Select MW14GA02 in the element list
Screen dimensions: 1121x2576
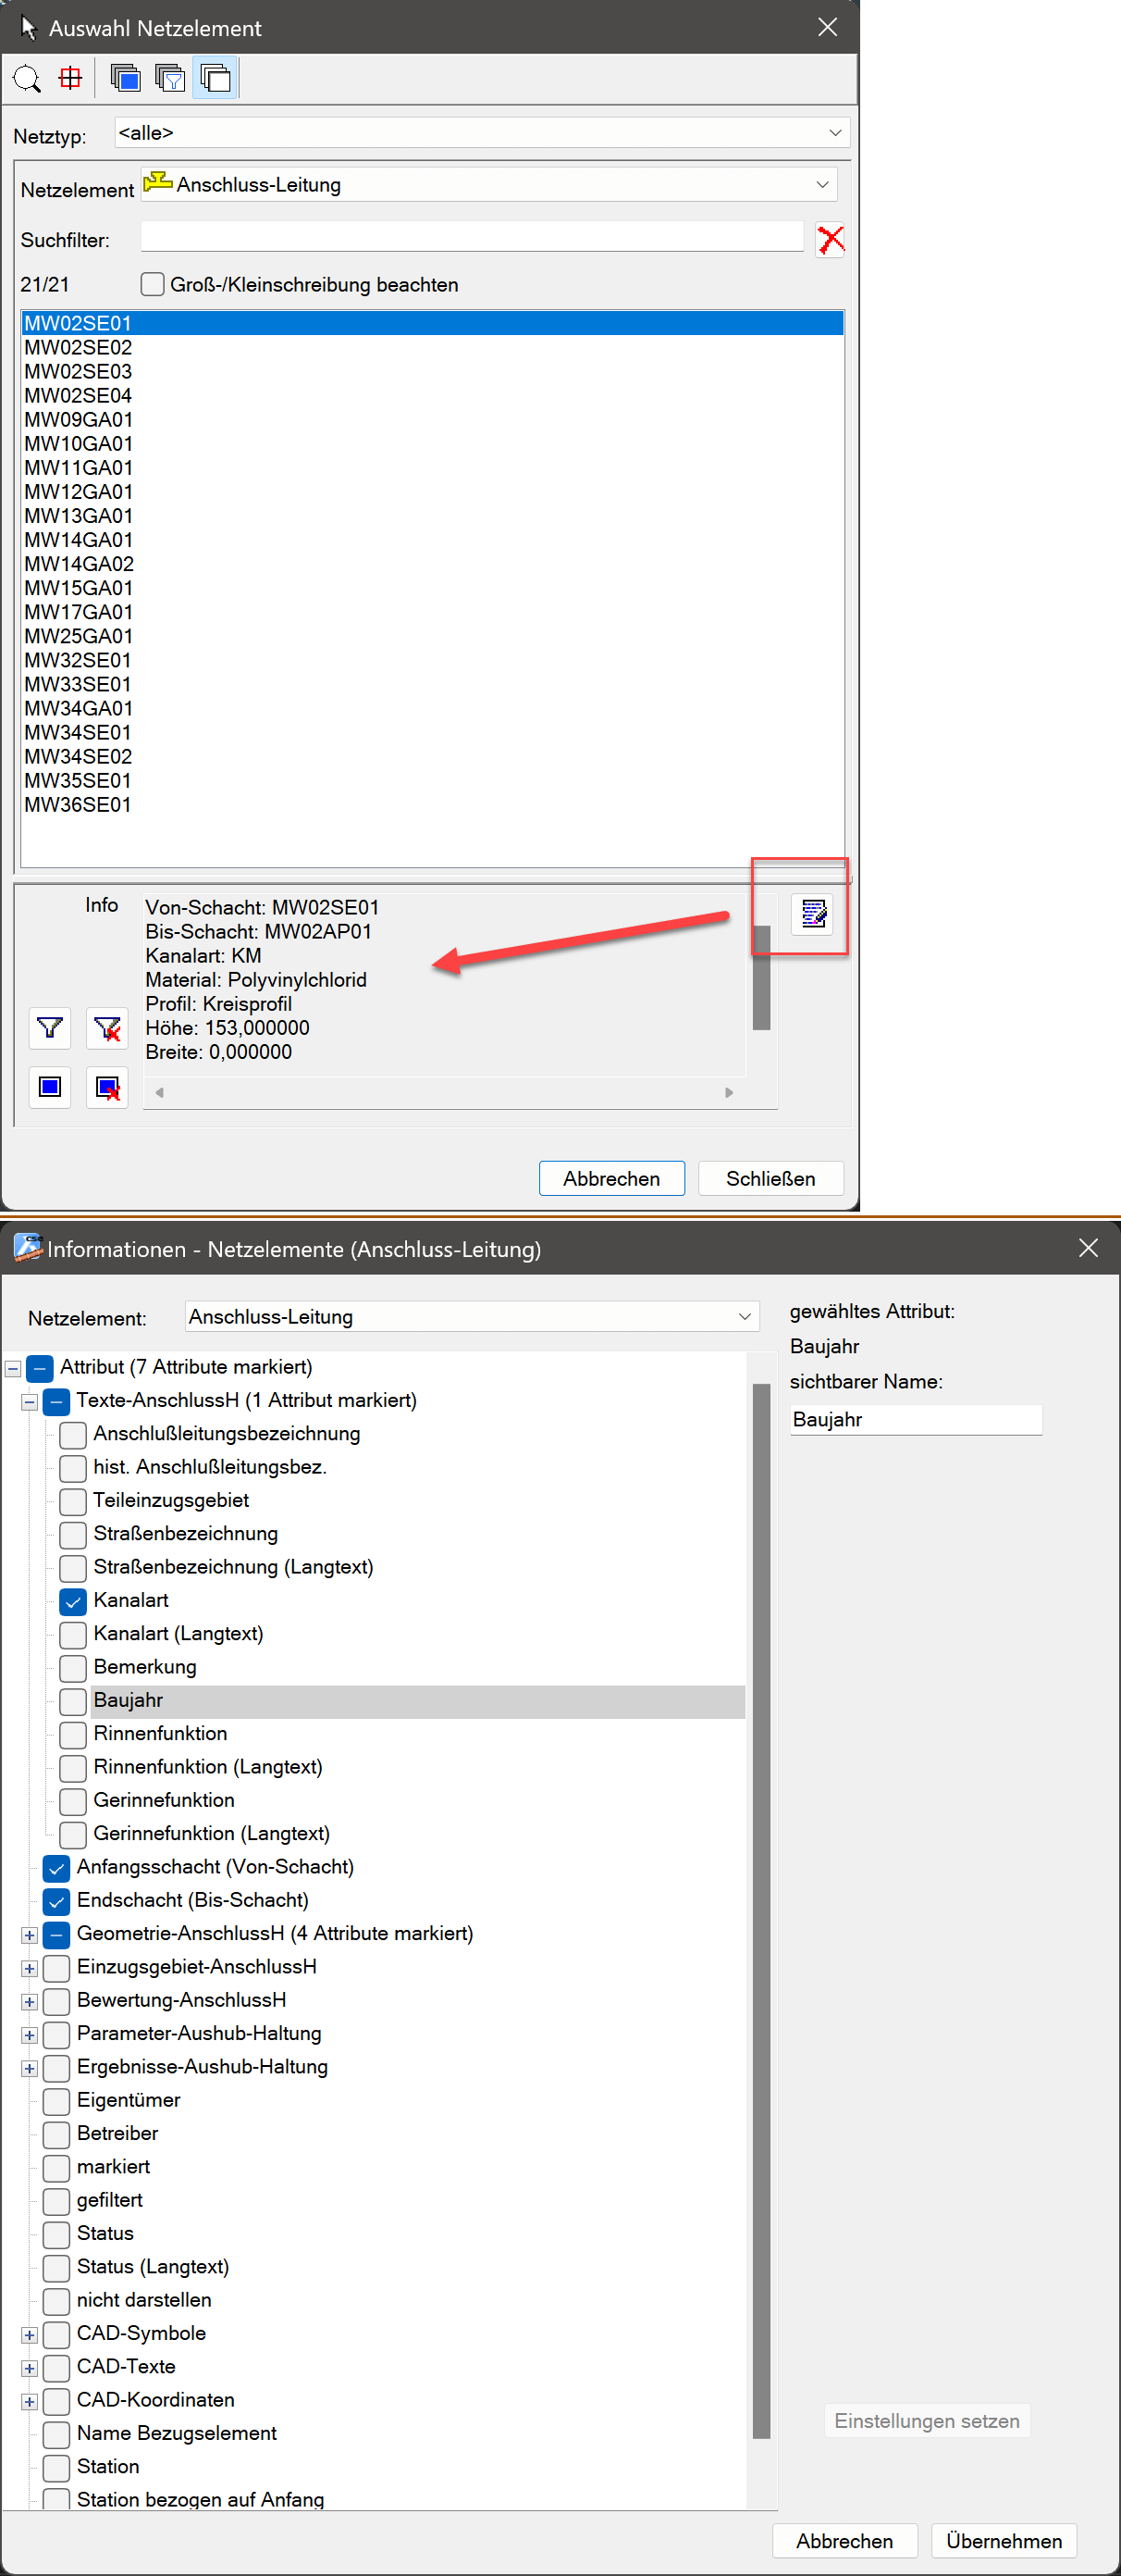point(79,564)
